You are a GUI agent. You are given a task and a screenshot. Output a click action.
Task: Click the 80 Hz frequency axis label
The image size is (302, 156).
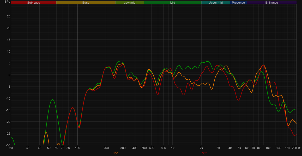(68, 148)
